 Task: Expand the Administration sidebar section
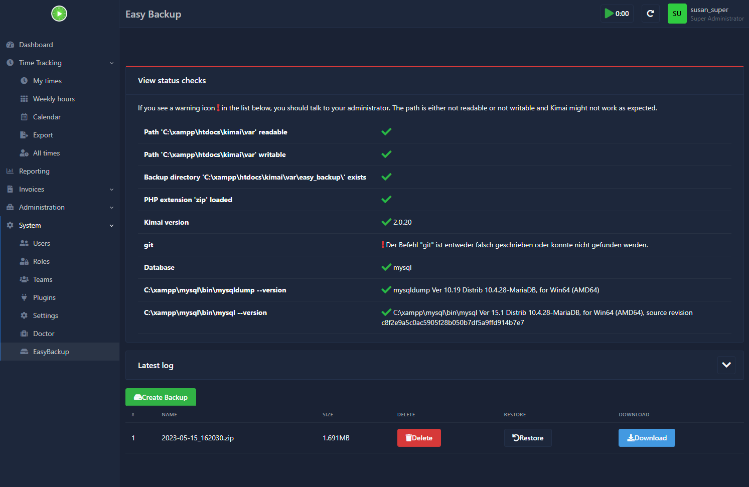(111, 208)
